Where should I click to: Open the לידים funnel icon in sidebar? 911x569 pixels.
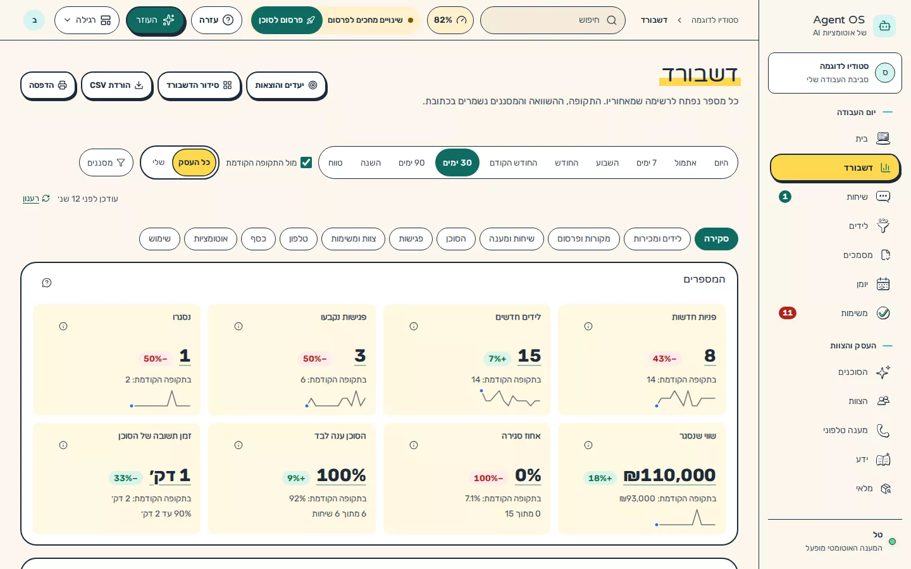883,226
